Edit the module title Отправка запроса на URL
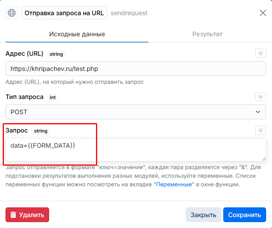Screen dimensions: 272x228 [x=64, y=13]
